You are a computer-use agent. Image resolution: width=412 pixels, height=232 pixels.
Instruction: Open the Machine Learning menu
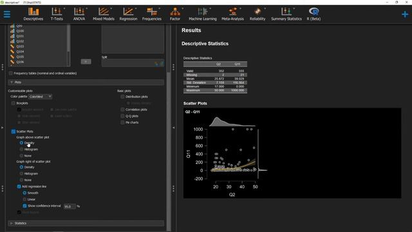click(x=203, y=14)
